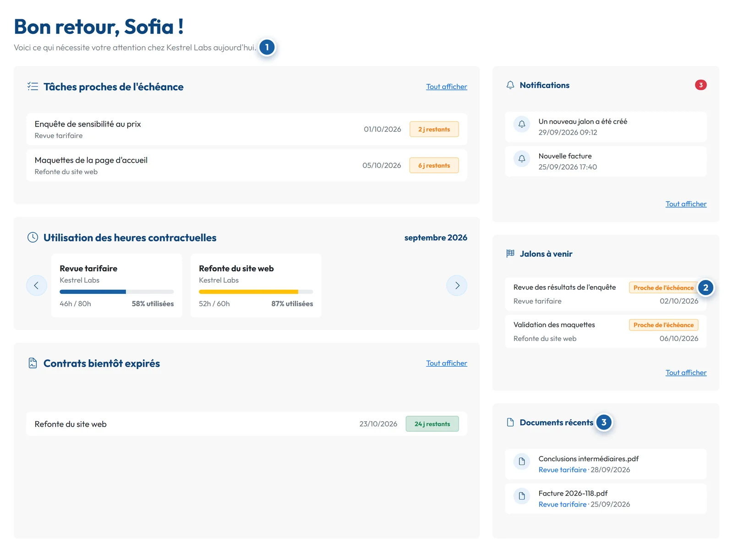This screenshot has height=550, width=733.
Task: Click the 58% utilisées value
Action: point(153,304)
